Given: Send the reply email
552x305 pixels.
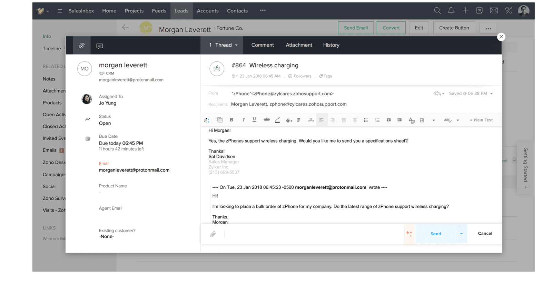Looking at the screenshot, I should (x=436, y=234).
